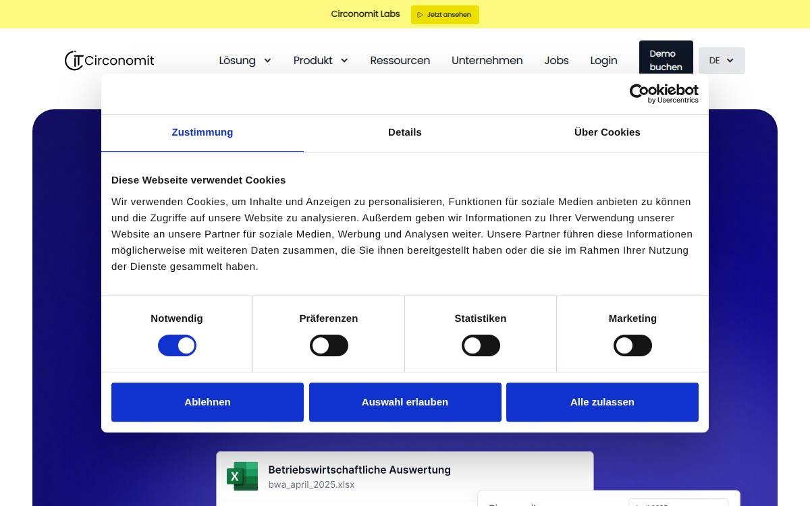Click the Circonomit logo
The image size is (810, 506).
109,61
